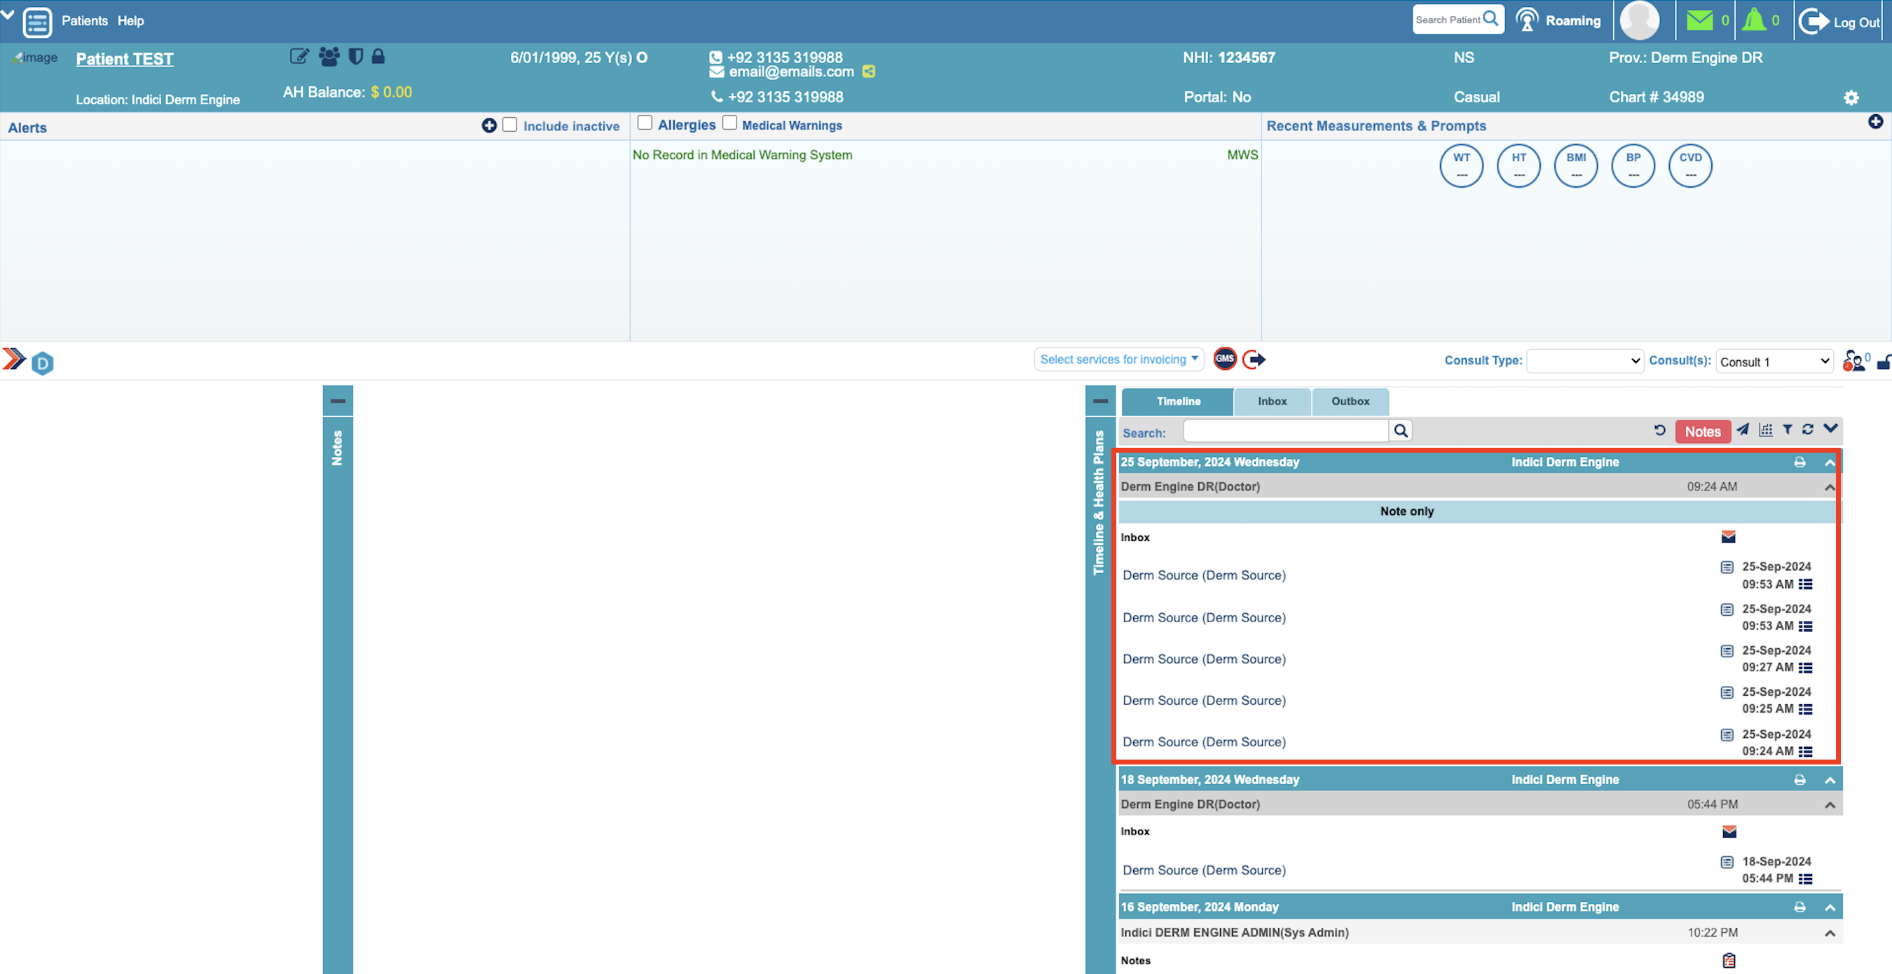Click the paper plane send icon
The height and width of the screenshot is (974, 1892).
pos(1742,430)
